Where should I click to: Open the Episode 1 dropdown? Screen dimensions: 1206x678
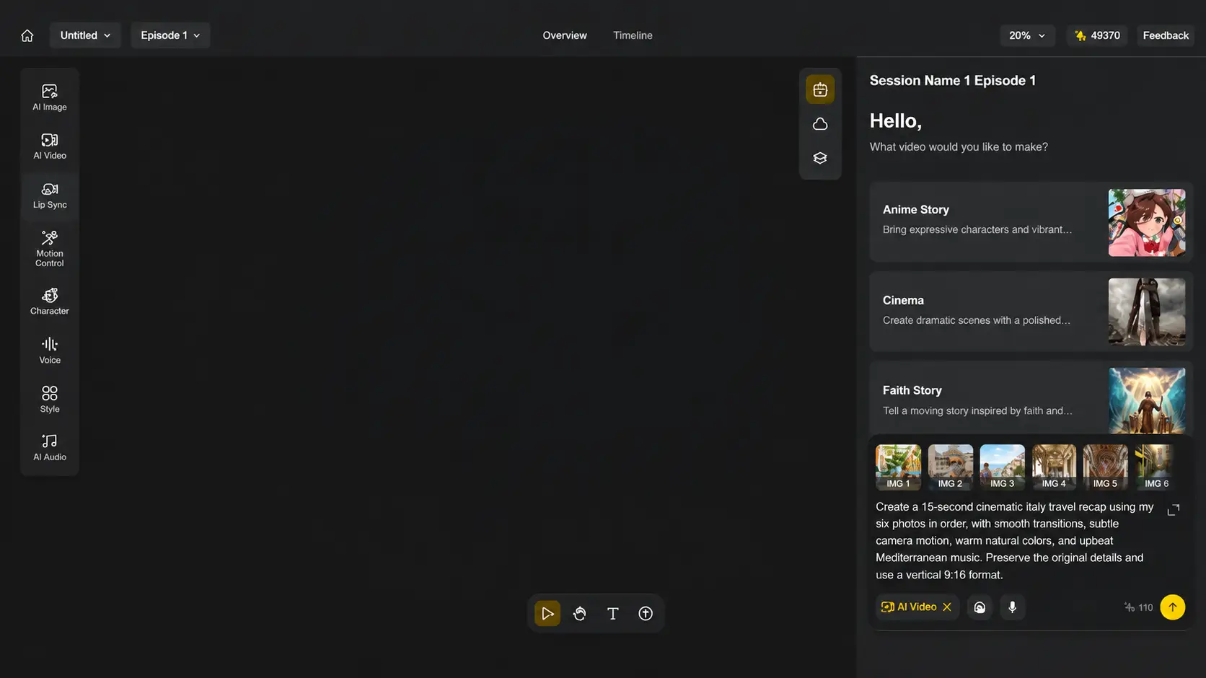[x=170, y=35]
